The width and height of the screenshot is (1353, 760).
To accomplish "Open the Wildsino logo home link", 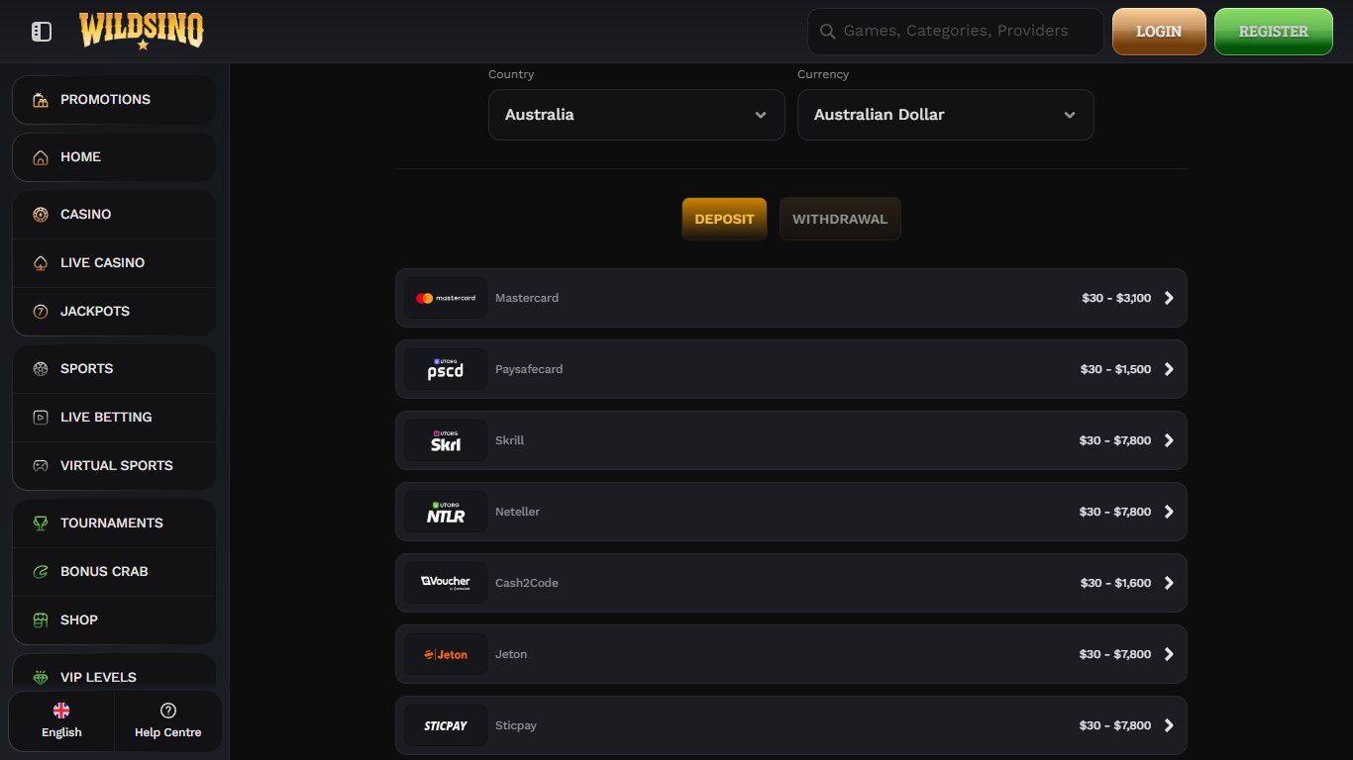I will (142, 31).
